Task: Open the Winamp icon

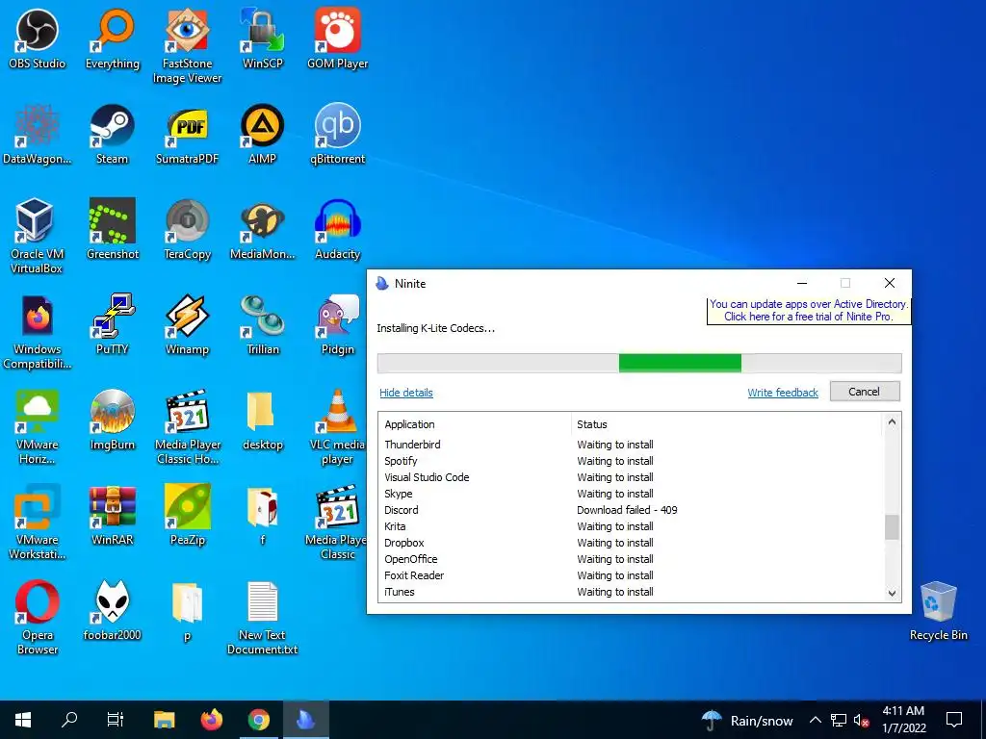Action: (188, 325)
